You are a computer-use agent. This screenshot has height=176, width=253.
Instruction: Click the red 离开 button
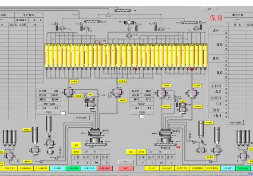pos(126,168)
